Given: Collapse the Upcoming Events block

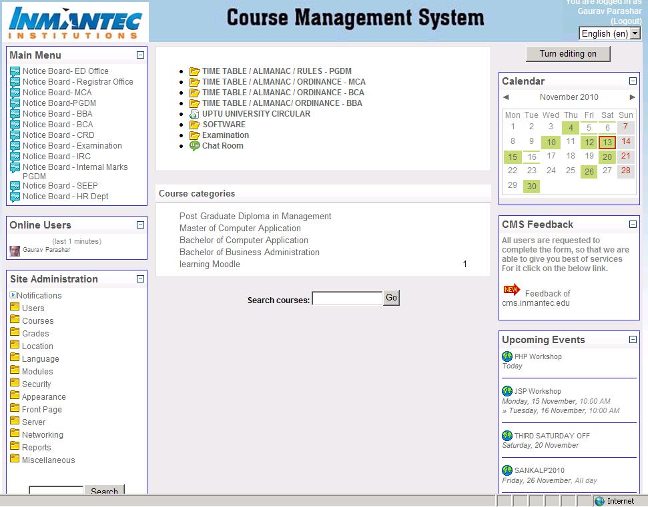Looking at the screenshot, I should [633, 340].
